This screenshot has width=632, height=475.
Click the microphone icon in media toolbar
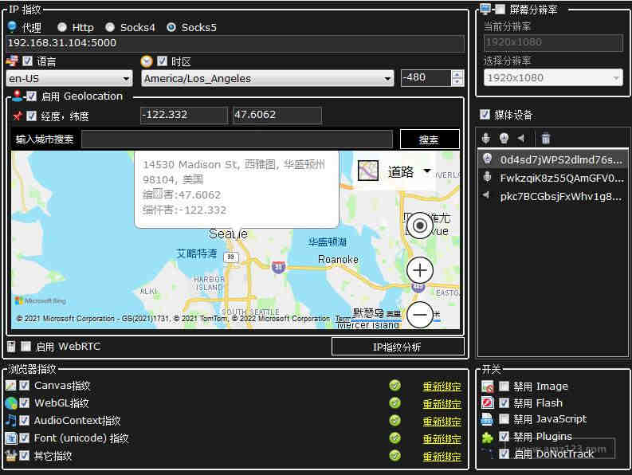click(x=485, y=139)
